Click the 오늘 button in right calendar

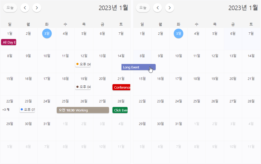(x=143, y=8)
